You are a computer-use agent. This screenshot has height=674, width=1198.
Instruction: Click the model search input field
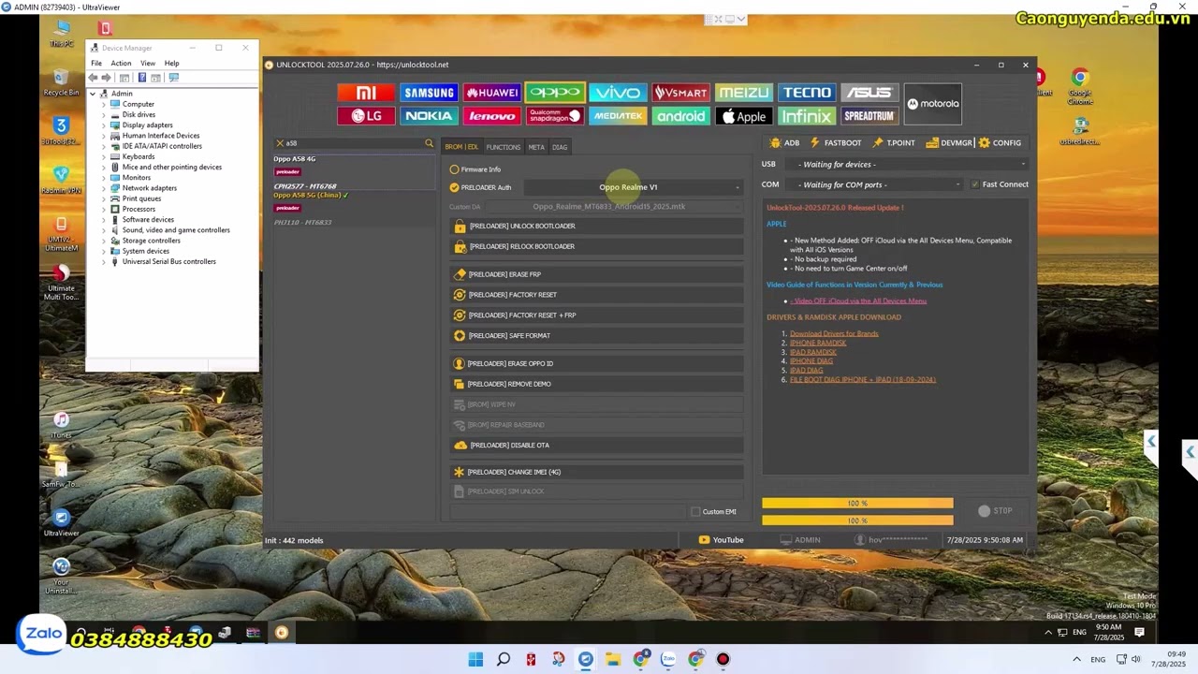[354, 143]
